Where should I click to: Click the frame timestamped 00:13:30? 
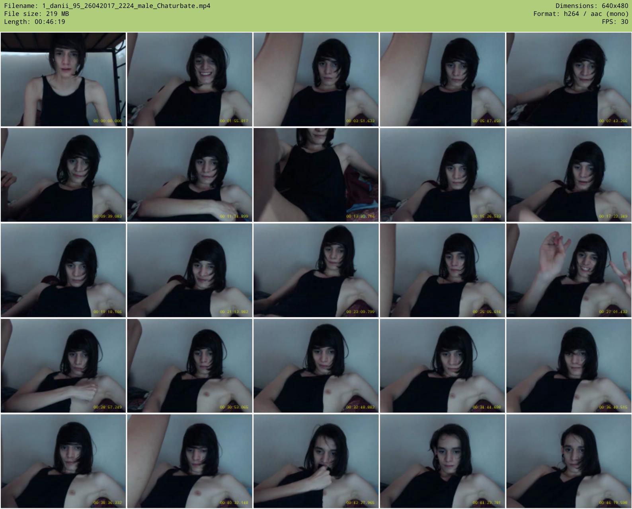pos(316,175)
